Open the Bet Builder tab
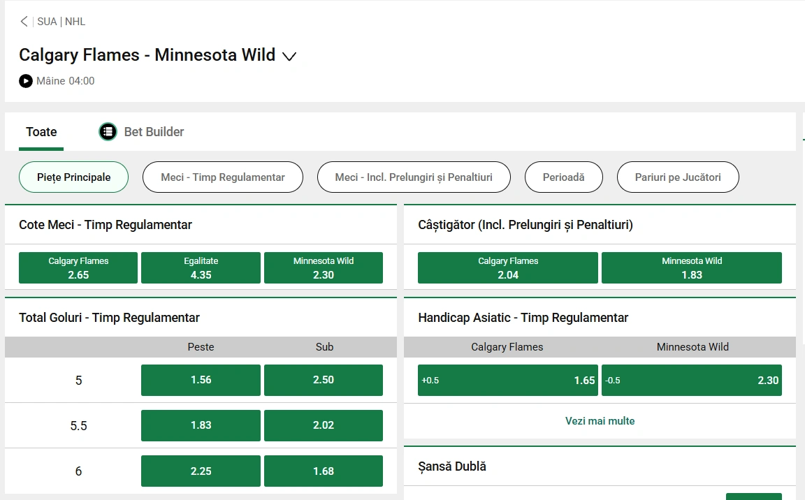805x500 pixels. pos(154,131)
